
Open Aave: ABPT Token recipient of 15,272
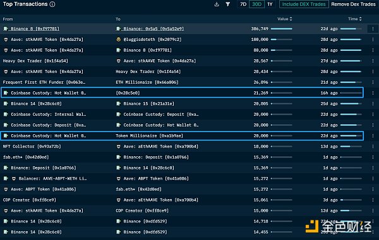[x=156, y=178]
